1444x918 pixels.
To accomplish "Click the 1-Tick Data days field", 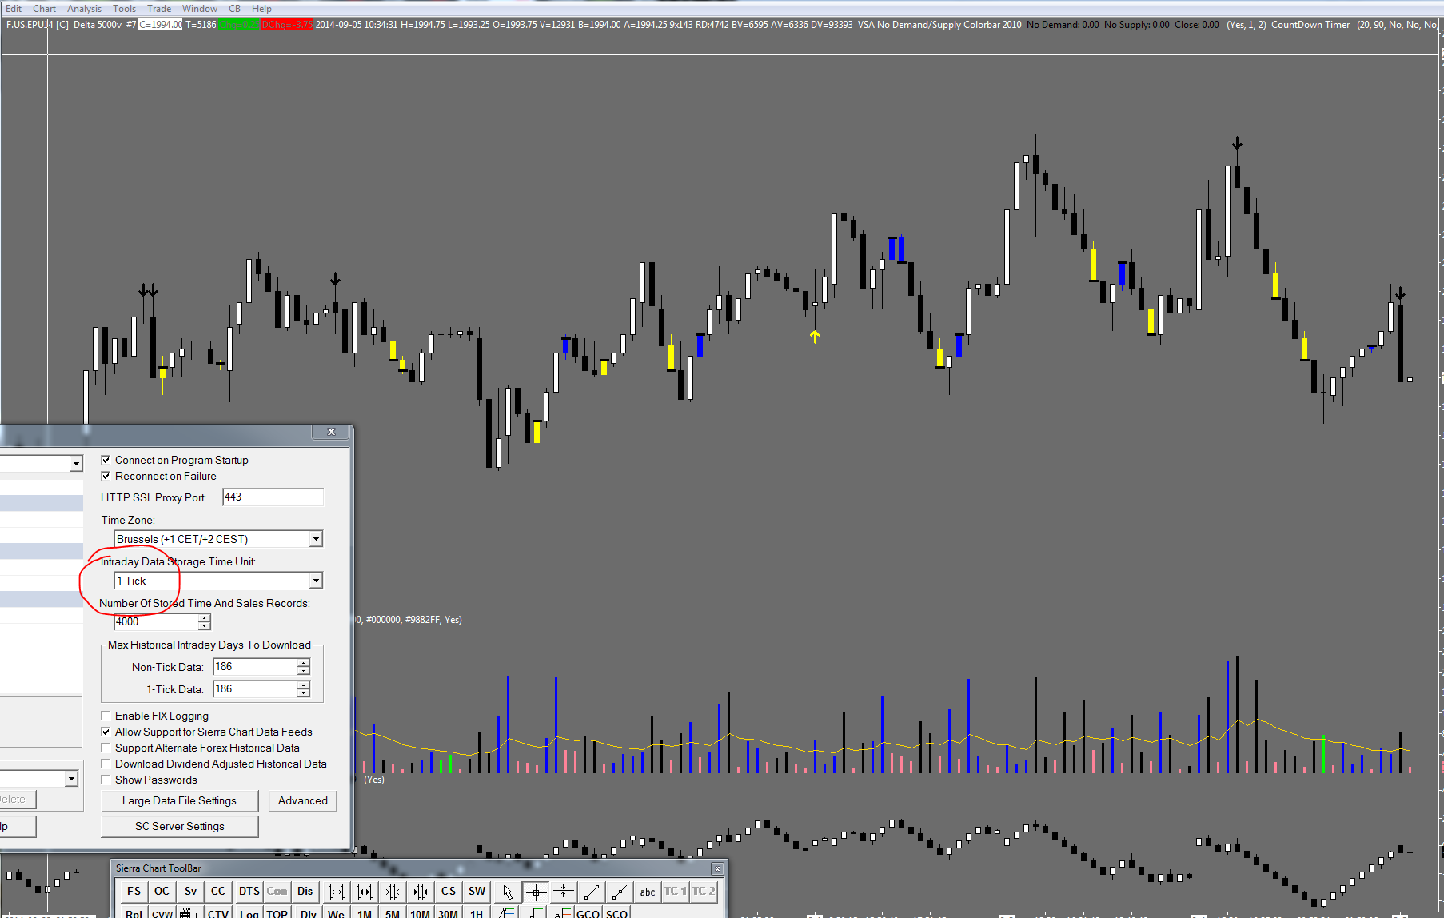I will point(255,689).
